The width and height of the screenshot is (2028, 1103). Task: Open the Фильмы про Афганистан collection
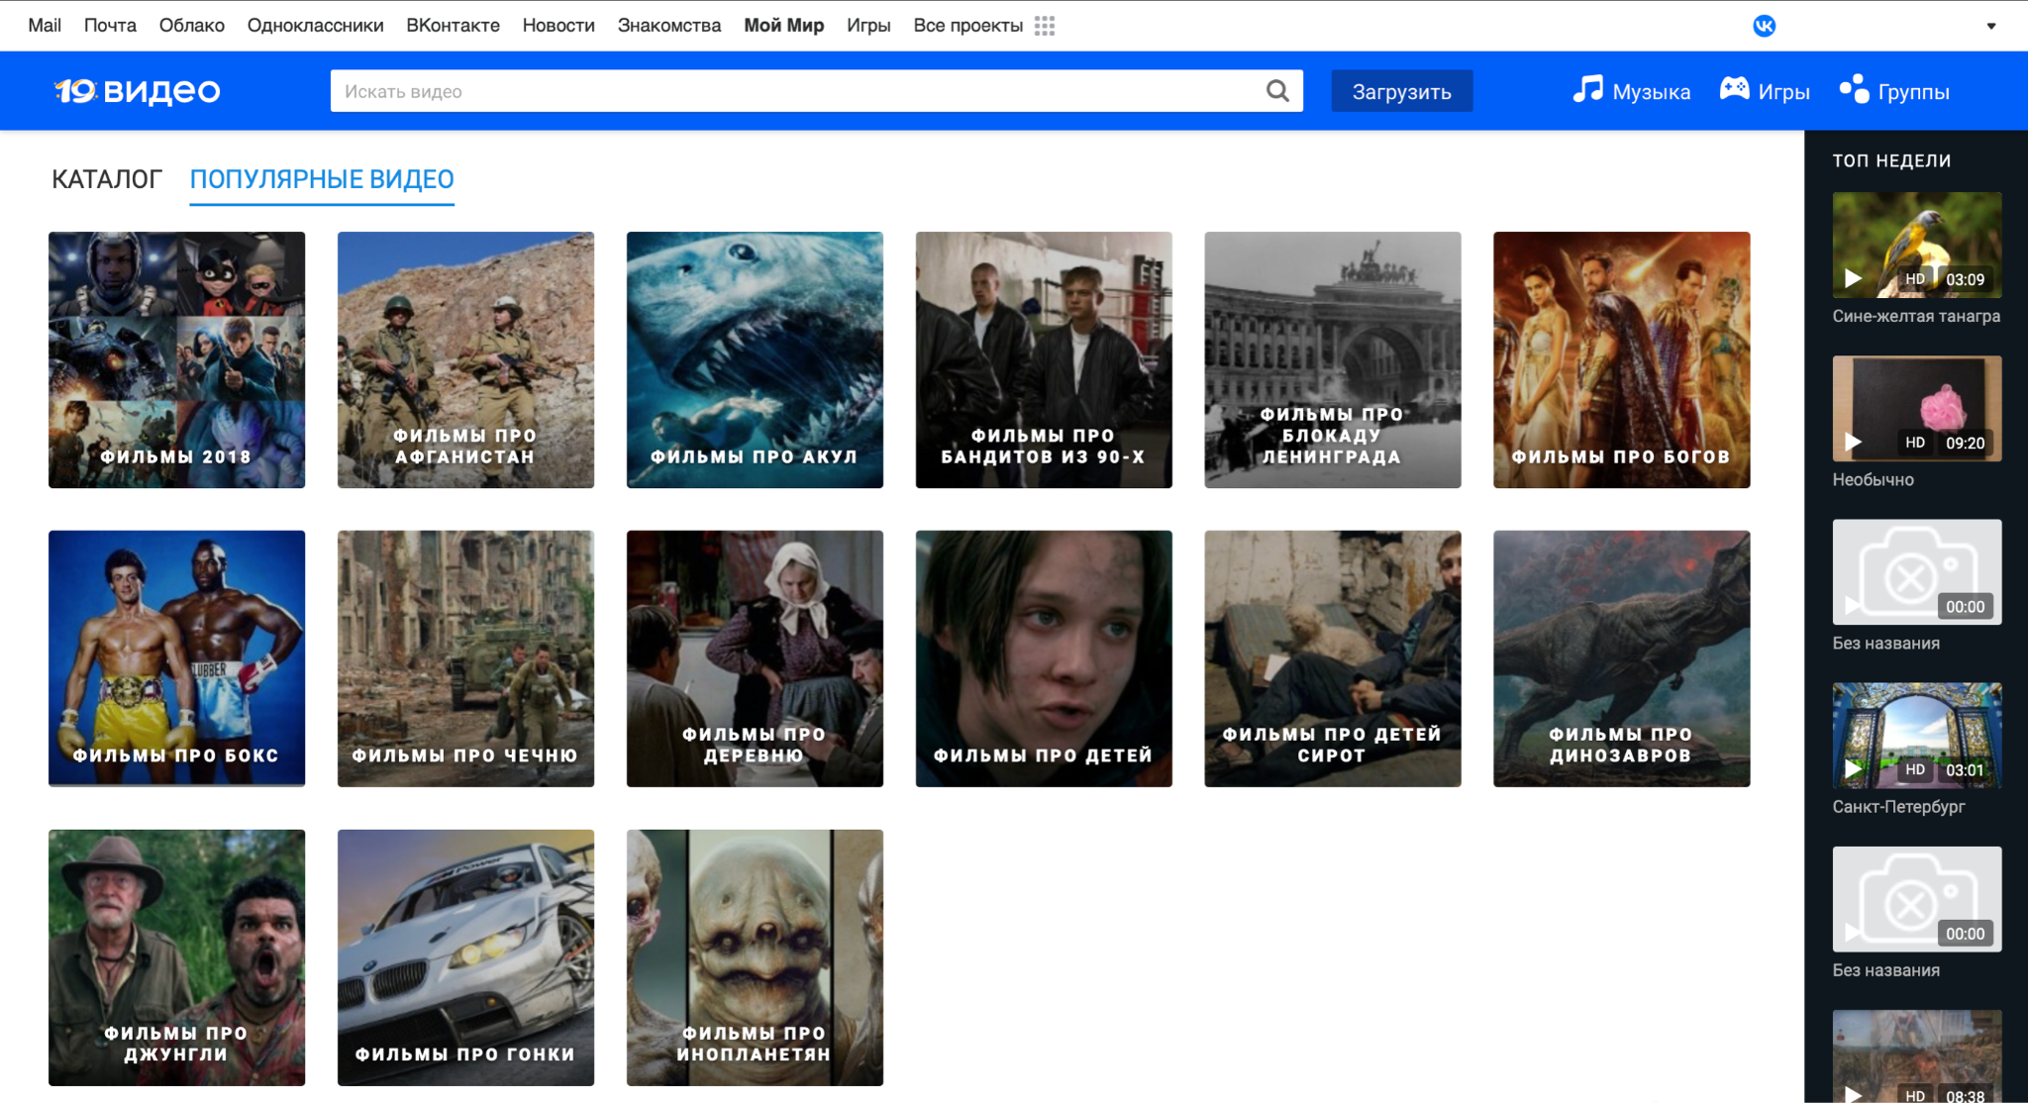pyautogui.click(x=465, y=359)
